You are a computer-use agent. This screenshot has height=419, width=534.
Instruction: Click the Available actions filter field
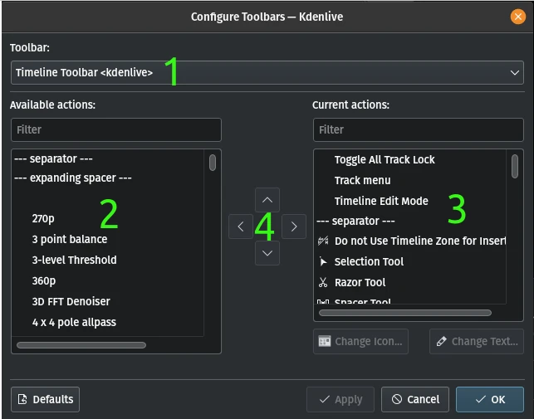click(x=116, y=129)
